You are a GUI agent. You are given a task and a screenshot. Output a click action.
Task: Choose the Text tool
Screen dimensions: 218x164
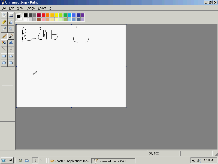(11, 43)
